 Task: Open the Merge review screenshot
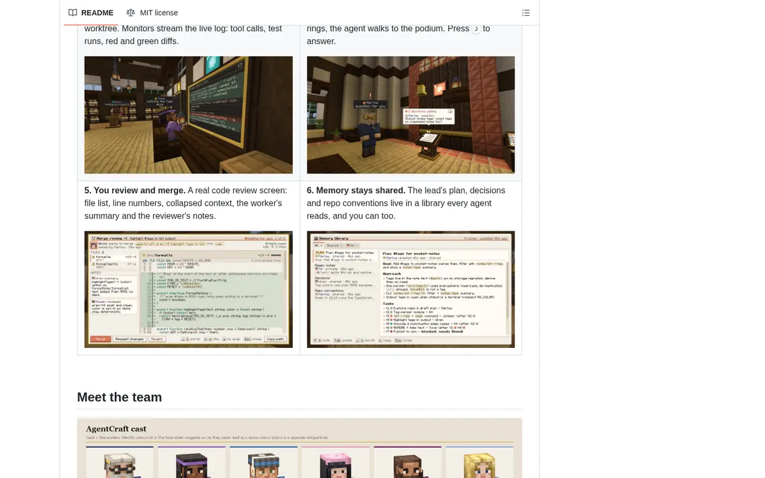[x=189, y=289]
